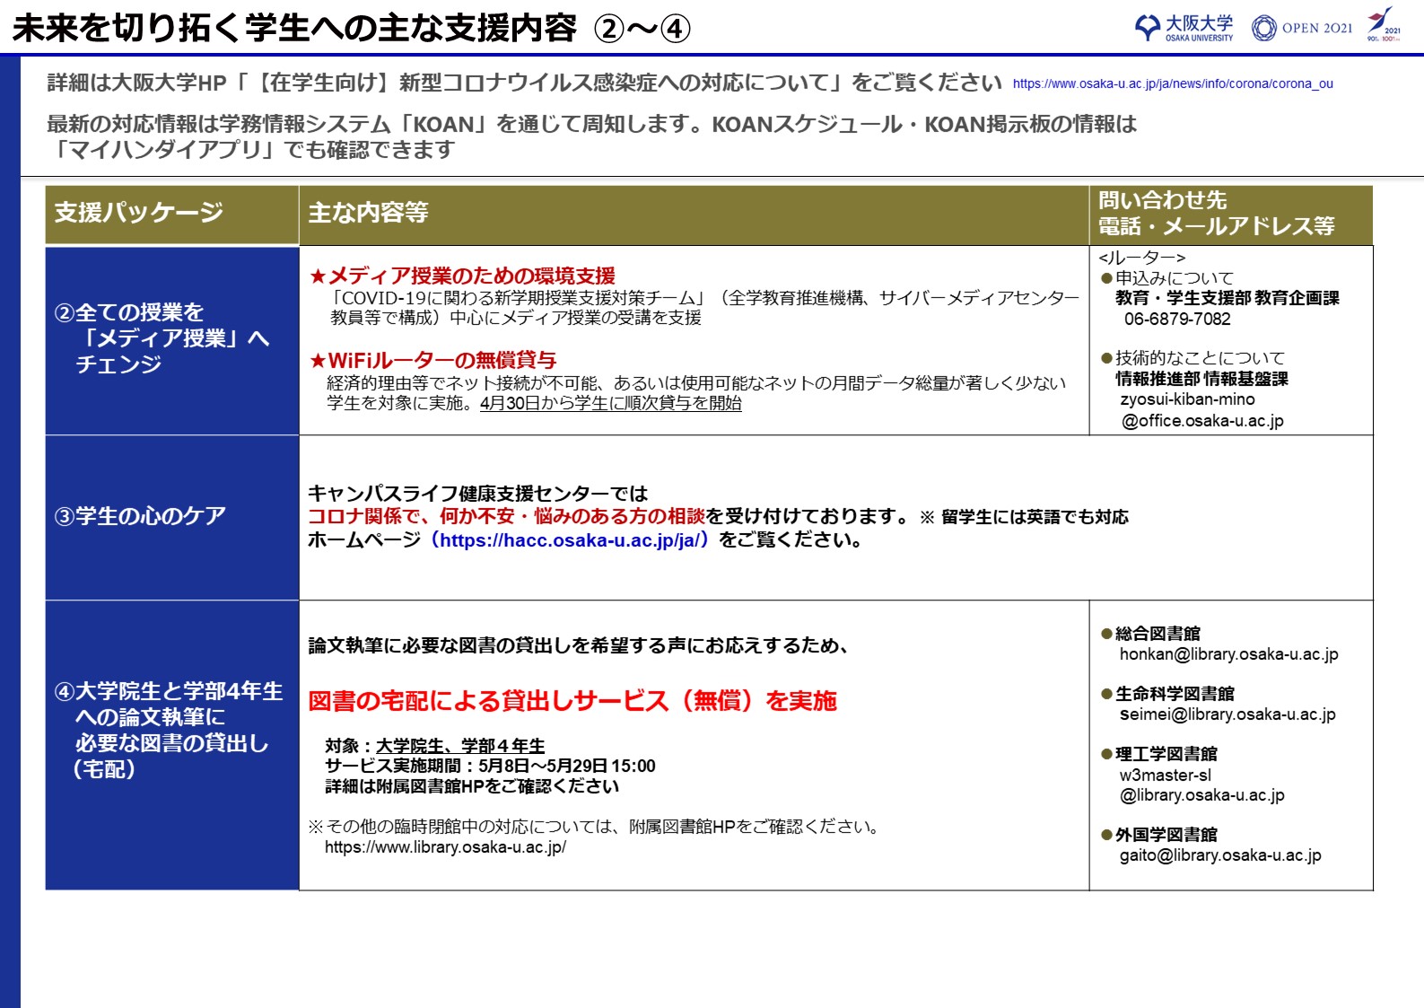The image size is (1424, 1008).
Task: Select the 支援パッケージ header cell
Action: pos(171,215)
